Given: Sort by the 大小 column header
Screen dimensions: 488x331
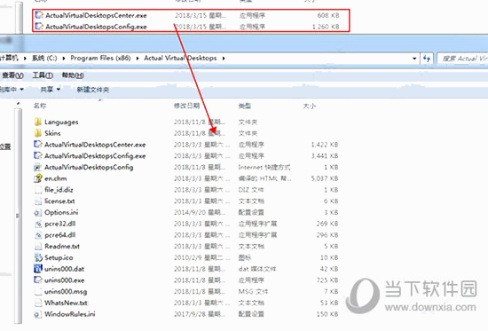Looking at the screenshot, I should [310, 106].
